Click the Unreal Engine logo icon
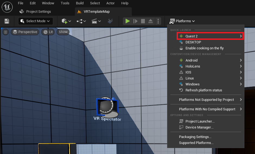 pyautogui.click(x=7, y=7)
